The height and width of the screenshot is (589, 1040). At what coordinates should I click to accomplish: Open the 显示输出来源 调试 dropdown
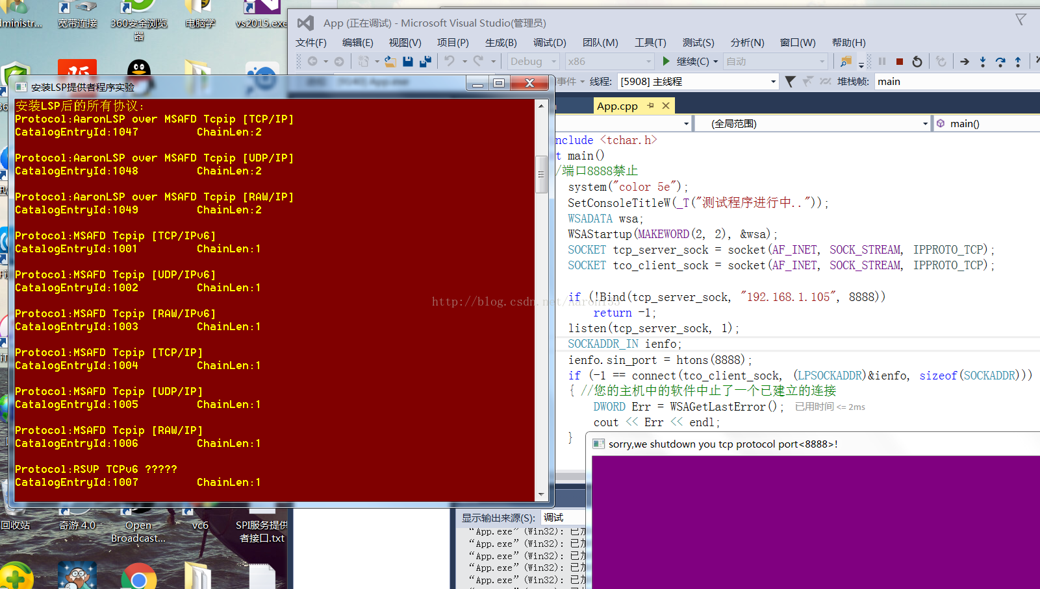(x=563, y=518)
